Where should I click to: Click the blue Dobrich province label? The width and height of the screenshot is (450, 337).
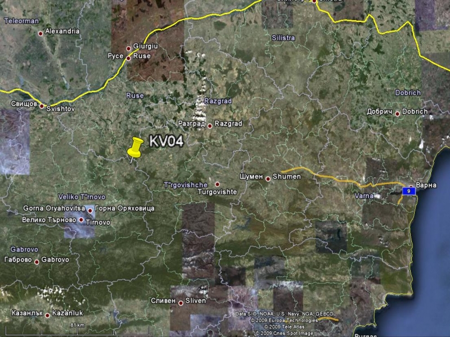click(408, 93)
